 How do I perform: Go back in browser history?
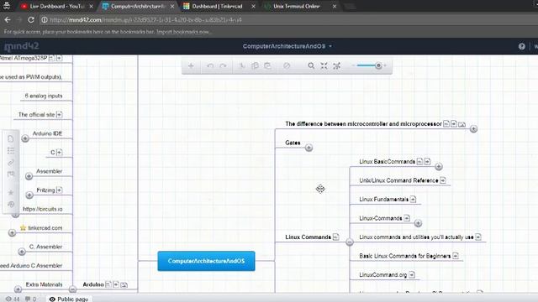[x=8, y=20]
